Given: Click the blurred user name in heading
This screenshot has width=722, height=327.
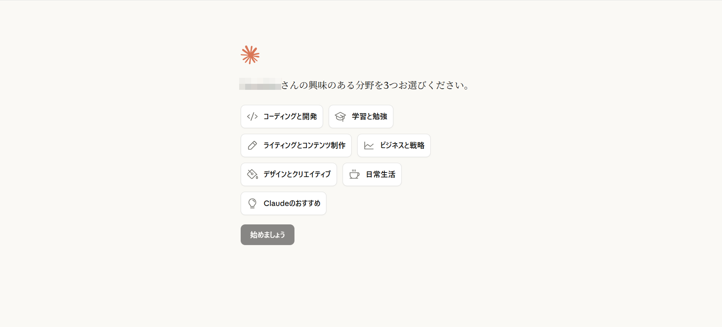Looking at the screenshot, I should click(260, 84).
